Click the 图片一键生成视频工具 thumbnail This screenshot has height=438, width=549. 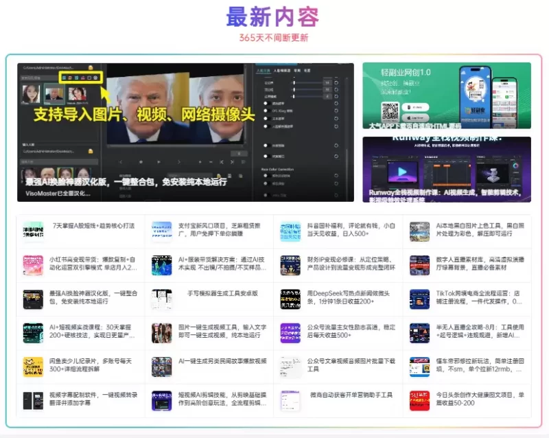[x=162, y=333]
